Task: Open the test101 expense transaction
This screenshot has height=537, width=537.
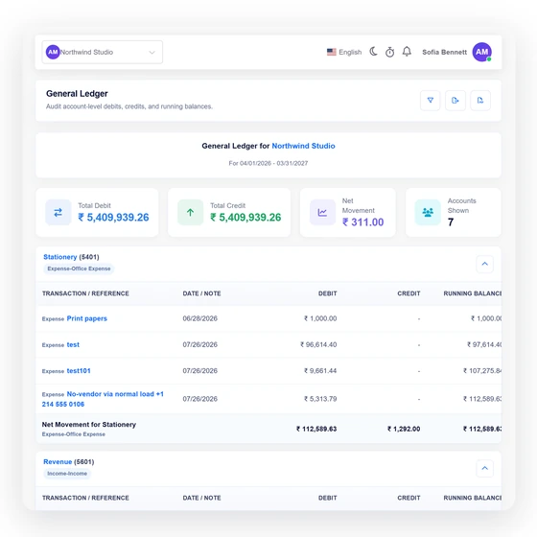Action: (x=79, y=371)
